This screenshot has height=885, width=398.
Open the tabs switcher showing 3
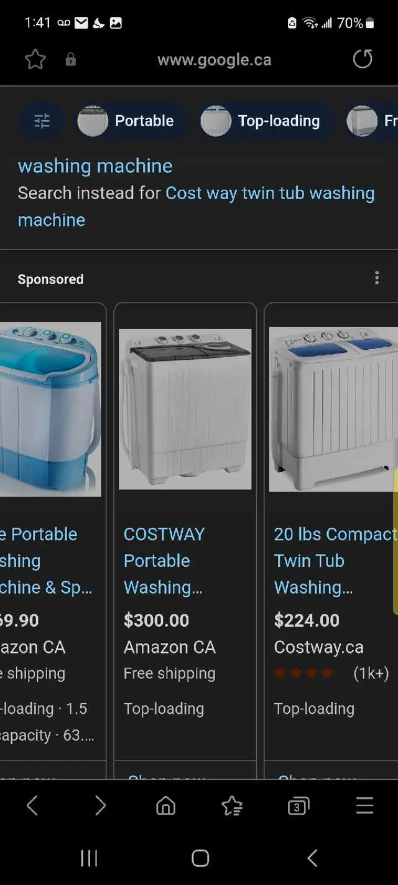[298, 807]
